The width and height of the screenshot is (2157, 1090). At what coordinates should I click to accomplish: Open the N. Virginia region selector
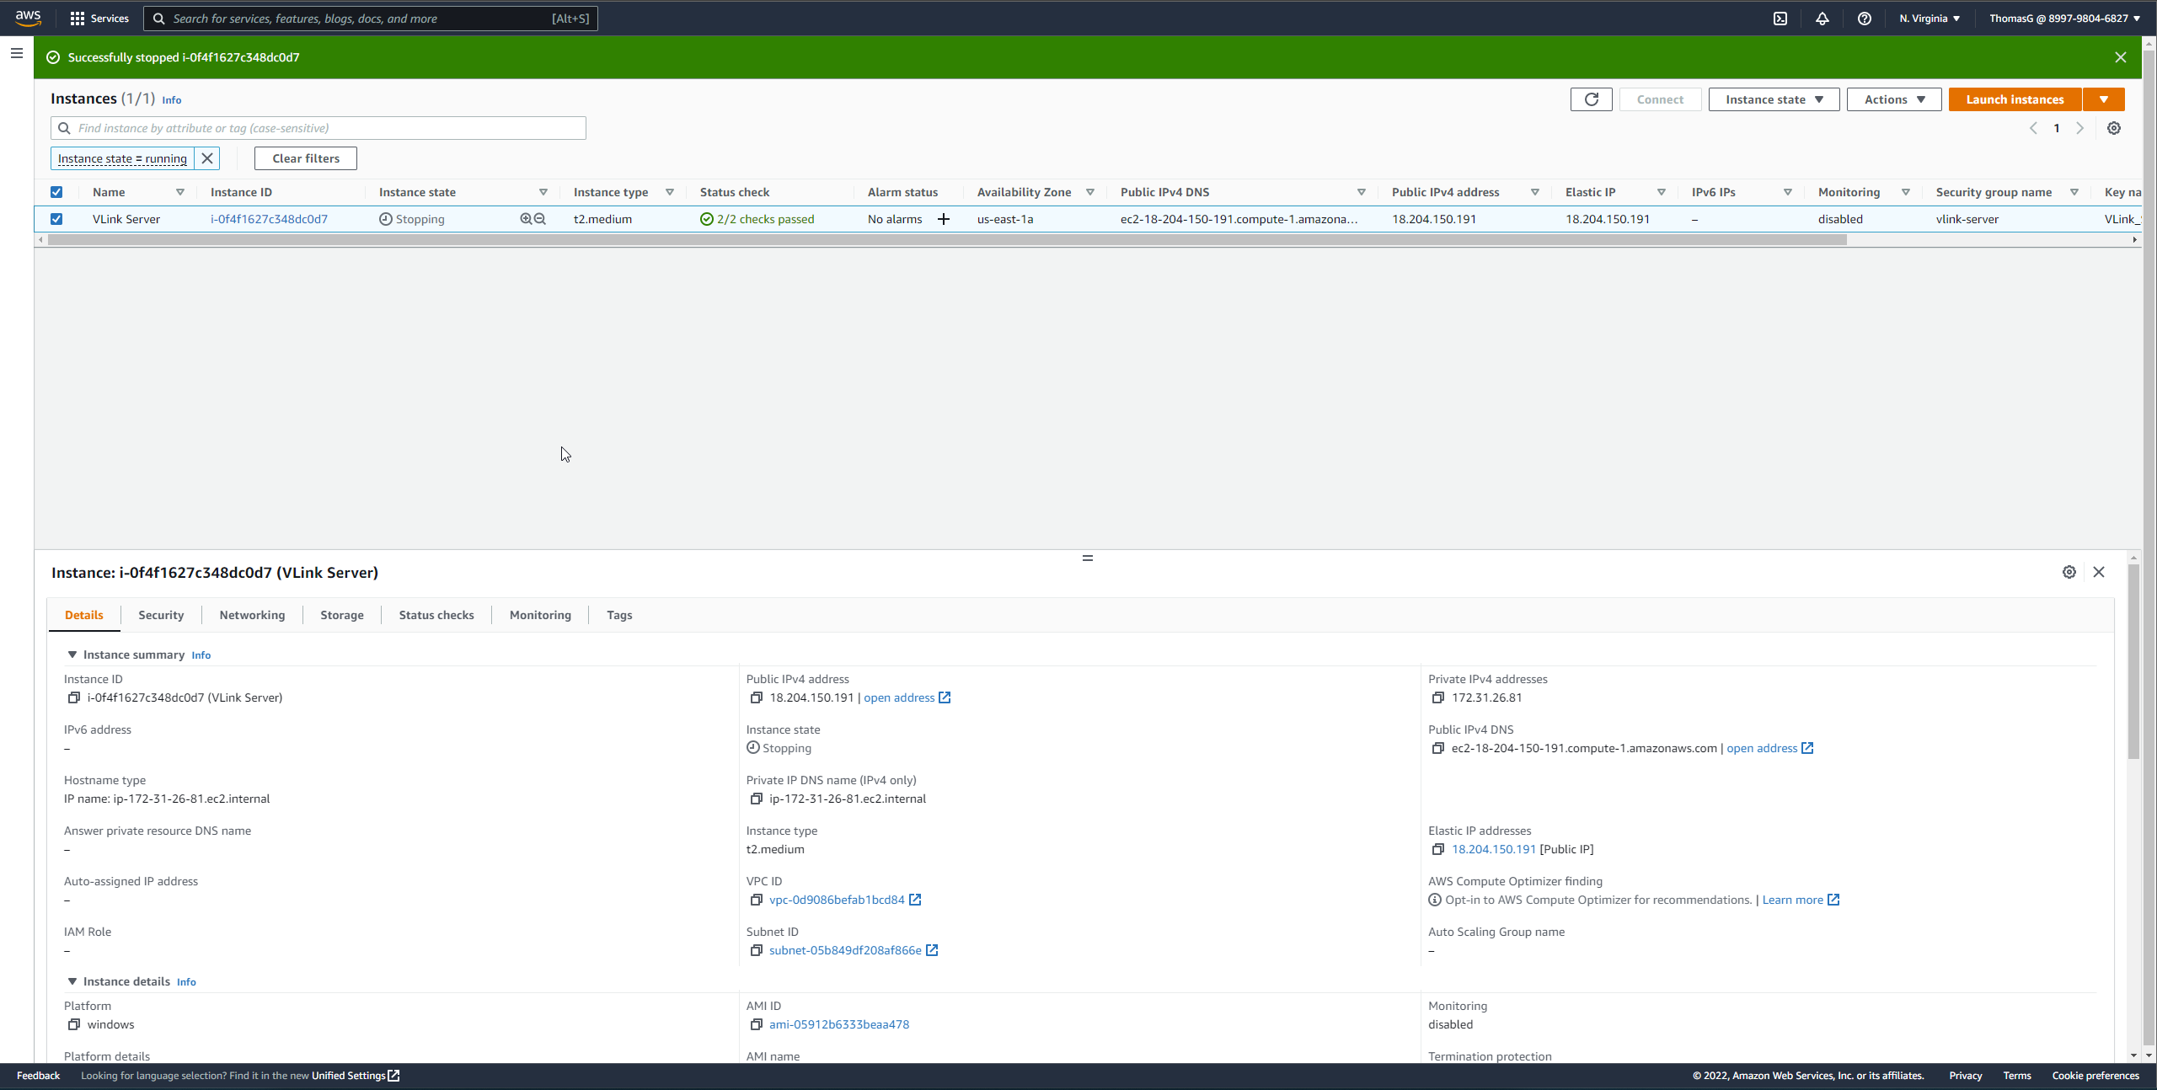click(x=1930, y=18)
